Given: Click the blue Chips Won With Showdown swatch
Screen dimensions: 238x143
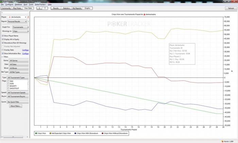Looking at the screenshot, I should 75,133.
